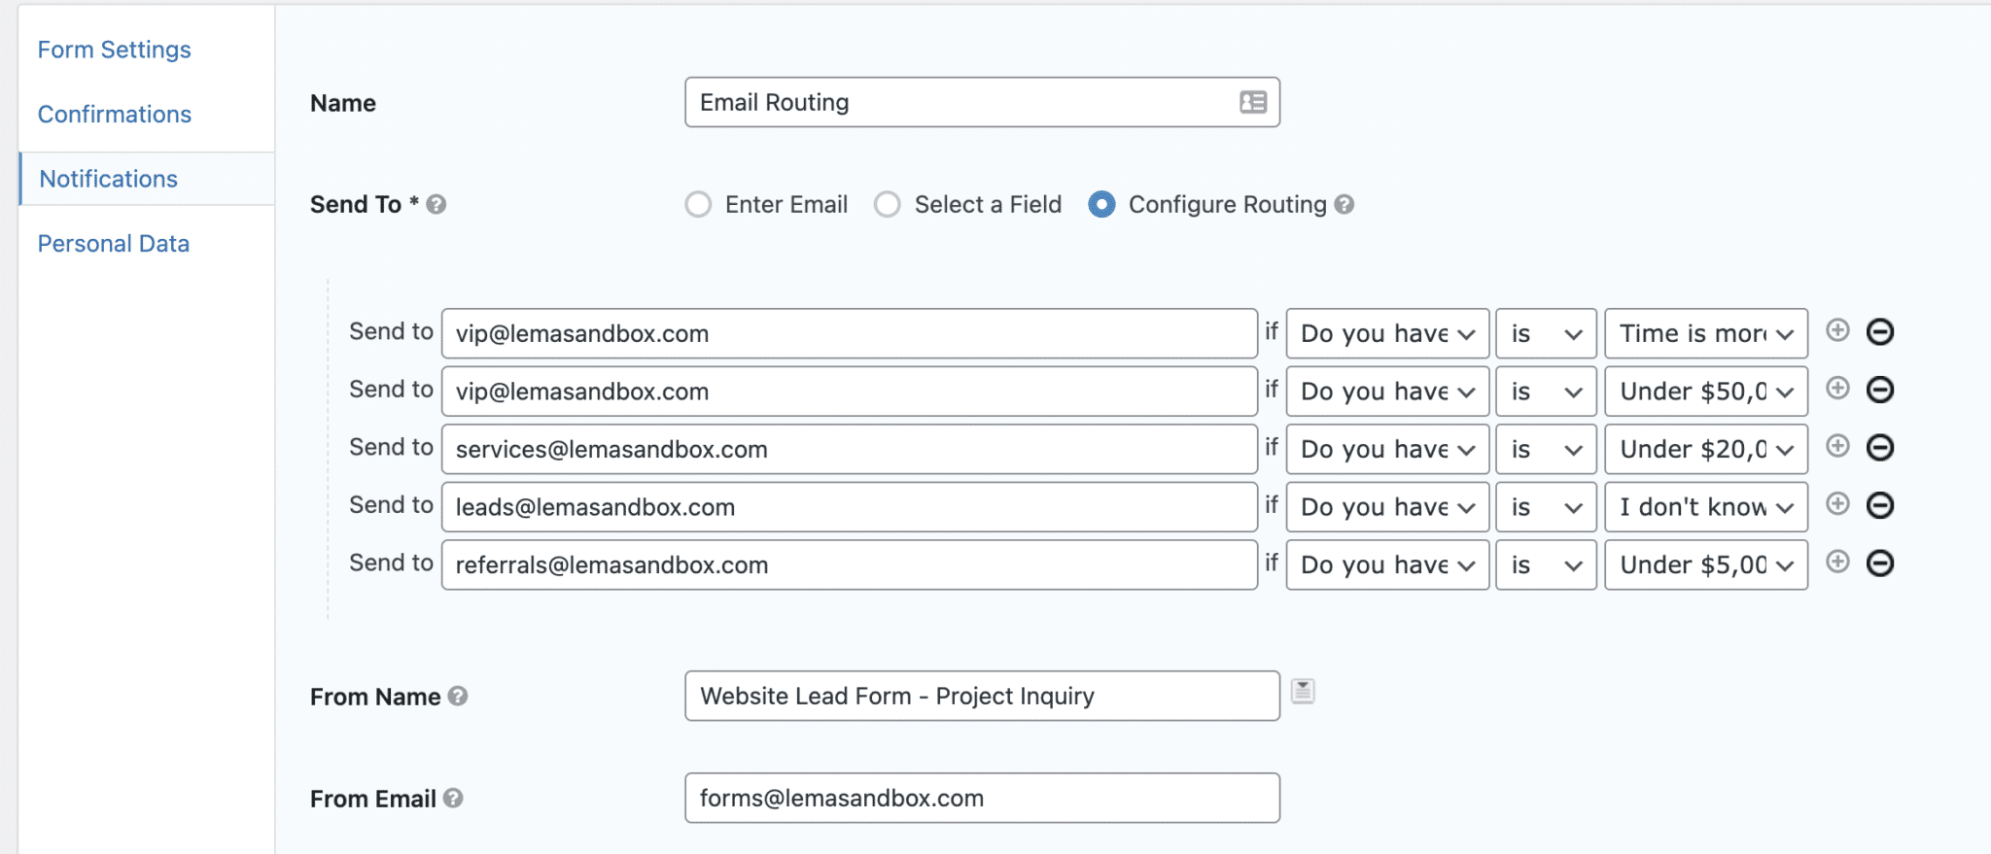Add rule after leads@lemasandbox.com row
Viewport: 1991px width, 854px height.
(x=1837, y=503)
